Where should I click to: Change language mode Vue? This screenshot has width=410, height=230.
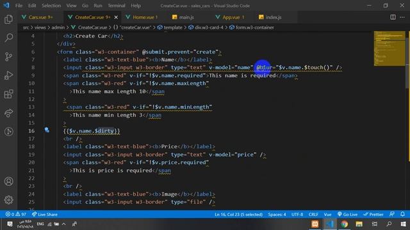327,215
